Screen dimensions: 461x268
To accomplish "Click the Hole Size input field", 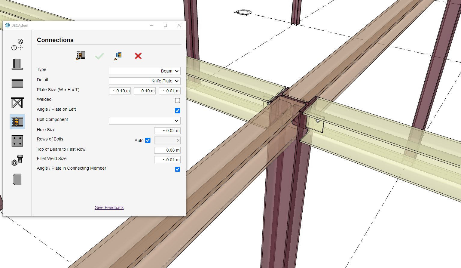I will tap(167, 131).
